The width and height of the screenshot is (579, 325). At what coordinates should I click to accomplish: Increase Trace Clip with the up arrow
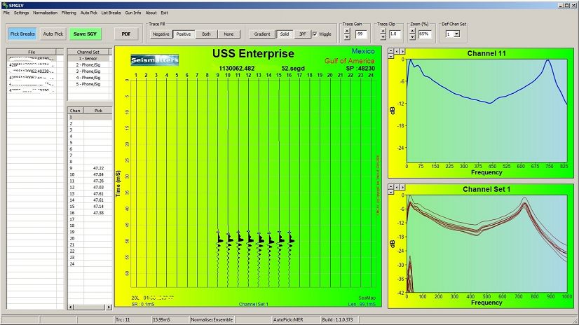pos(383,31)
